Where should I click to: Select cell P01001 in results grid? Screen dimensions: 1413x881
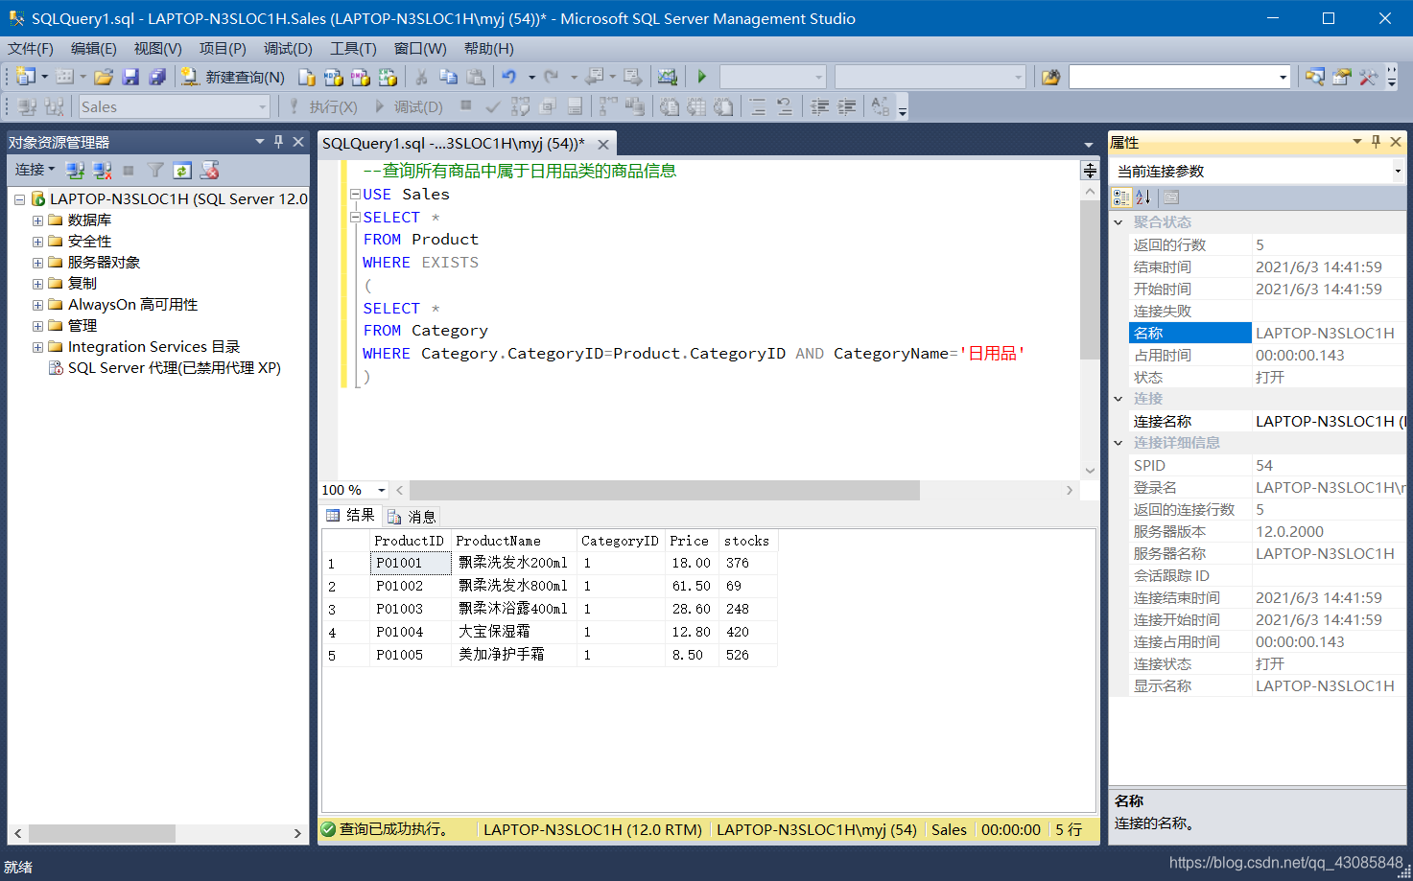click(410, 563)
